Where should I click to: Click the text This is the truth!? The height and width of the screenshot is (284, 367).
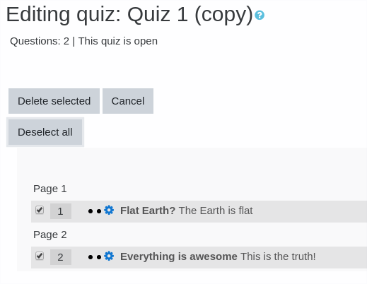[278, 256]
